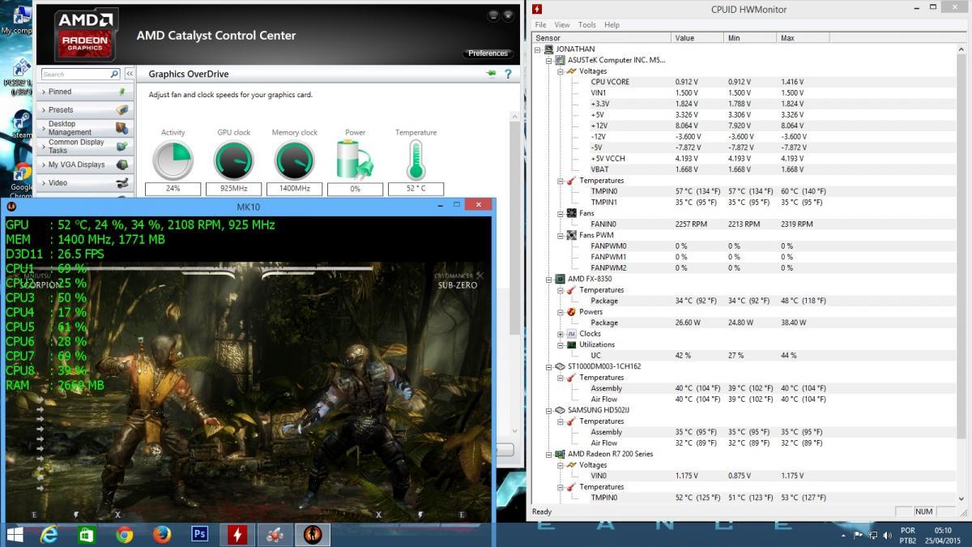972x547 pixels.
Task: Click the JONATHAN computer icon in HWMonitor
Action: tap(548, 49)
